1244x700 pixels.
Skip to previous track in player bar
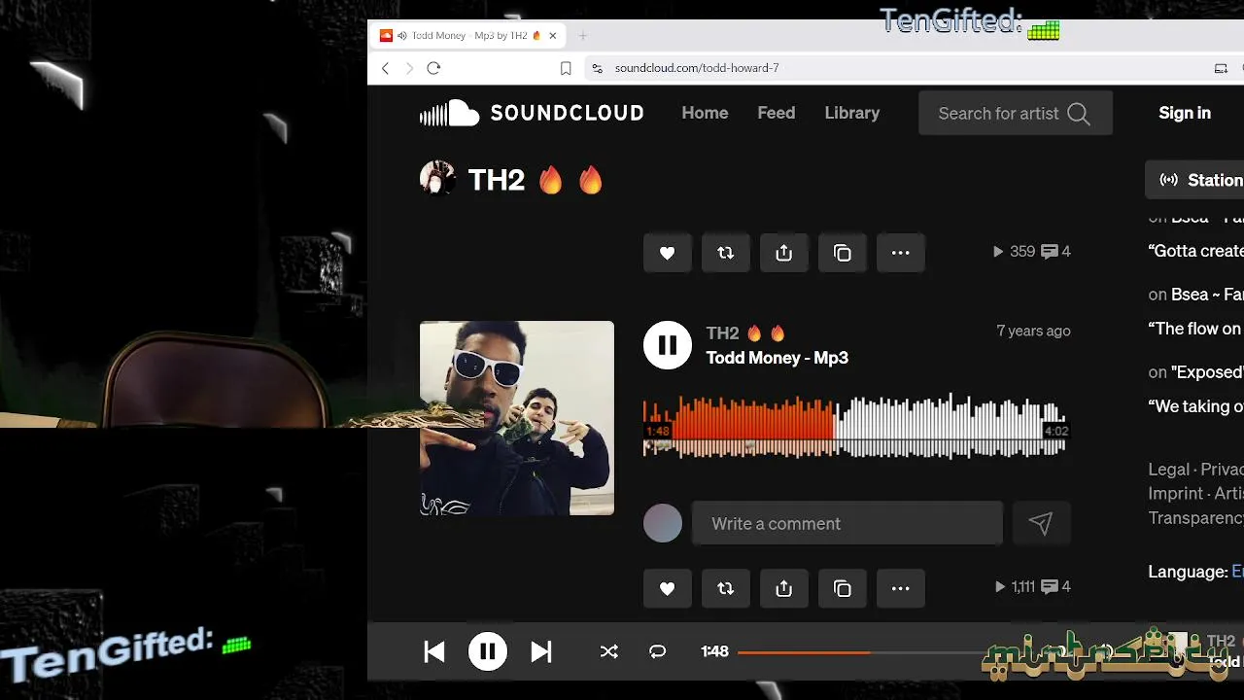[x=434, y=651]
